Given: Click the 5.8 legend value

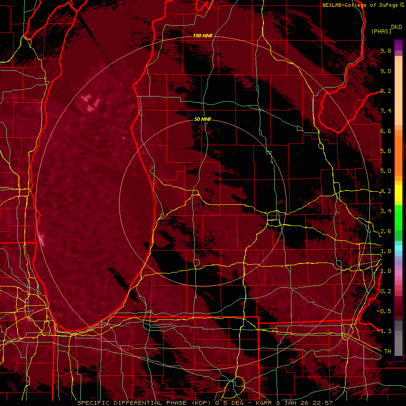Looking at the screenshot, I should point(386,151).
